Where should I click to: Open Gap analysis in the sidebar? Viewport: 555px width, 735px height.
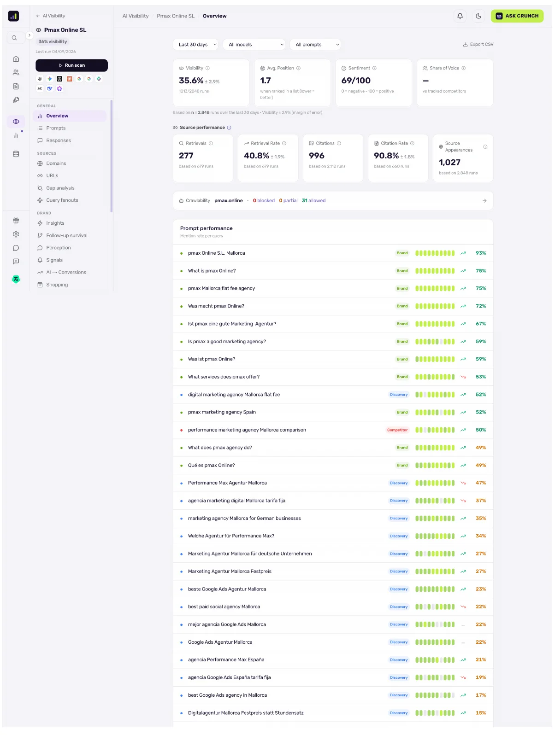pyautogui.click(x=70, y=188)
